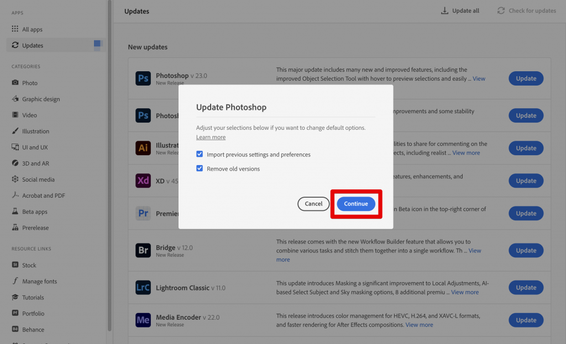Click the 3D and AR sphere icon
Screen dimensions: 566x344
[x=15, y=163]
